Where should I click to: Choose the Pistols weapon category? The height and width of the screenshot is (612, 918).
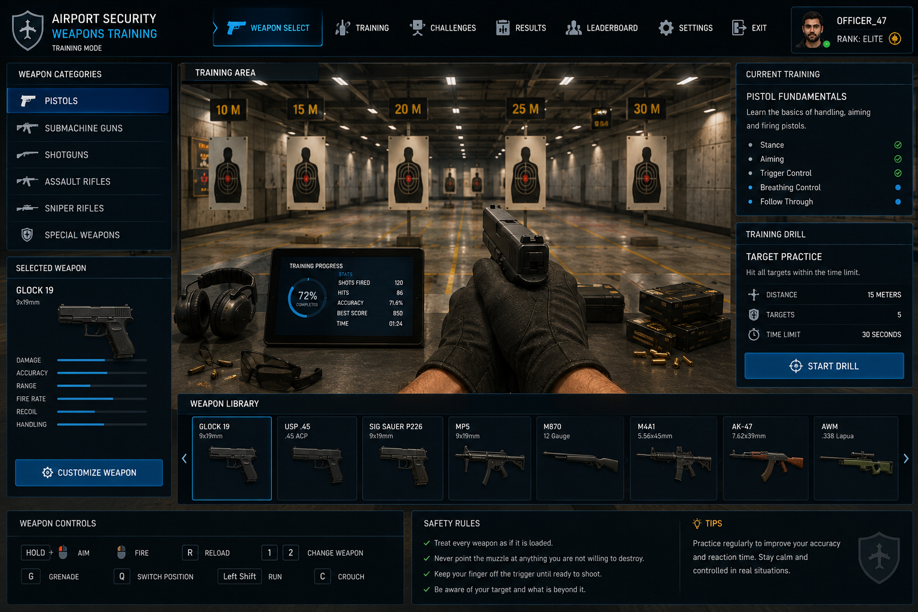click(x=88, y=100)
